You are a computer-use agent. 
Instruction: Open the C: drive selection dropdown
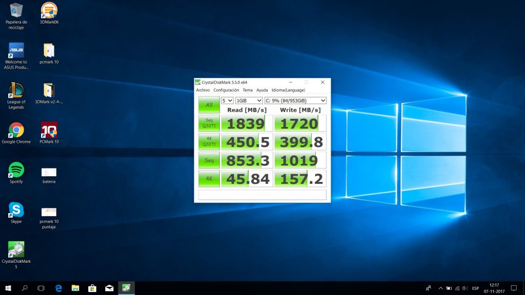click(295, 101)
